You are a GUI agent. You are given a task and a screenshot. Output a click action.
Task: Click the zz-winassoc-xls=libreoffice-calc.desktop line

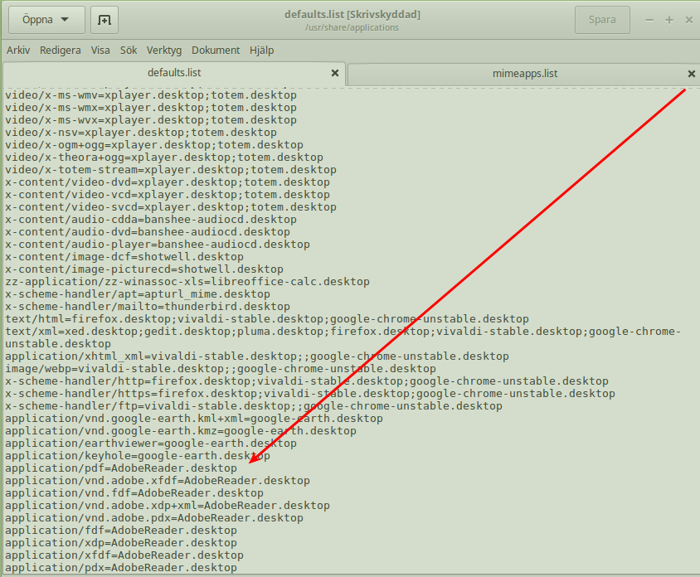click(187, 283)
